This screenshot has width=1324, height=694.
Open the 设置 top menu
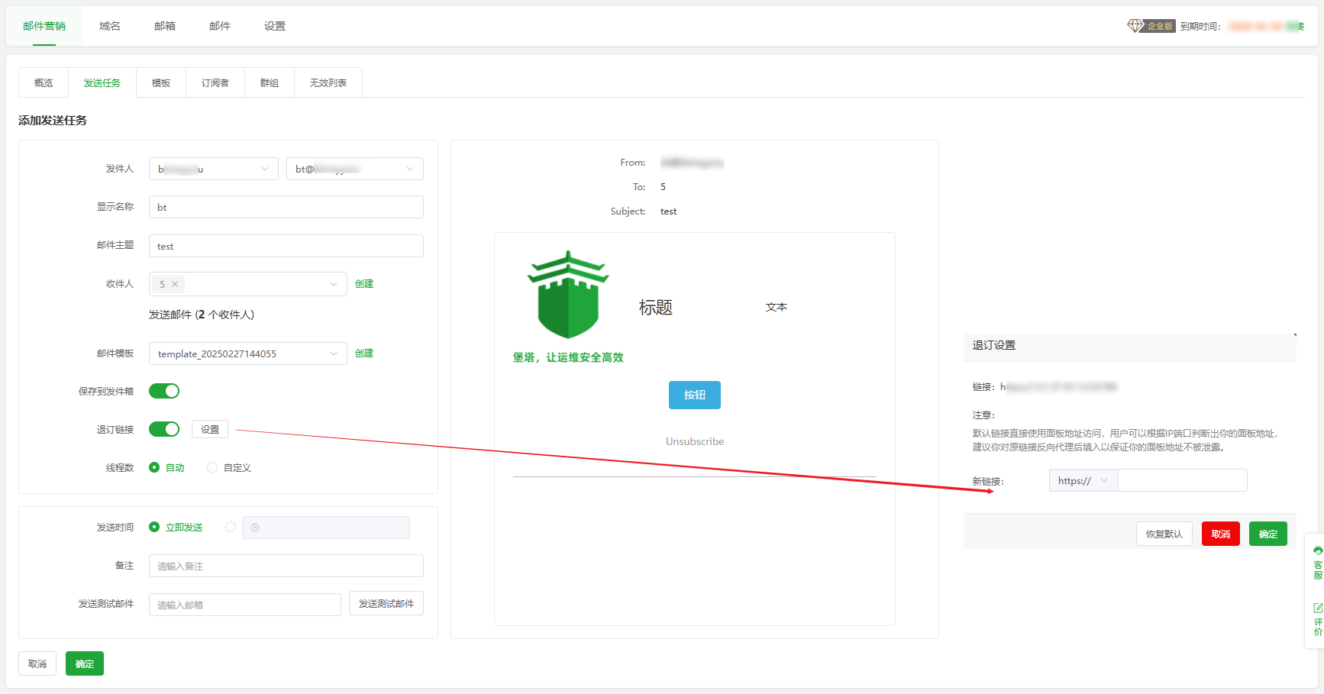tap(275, 26)
